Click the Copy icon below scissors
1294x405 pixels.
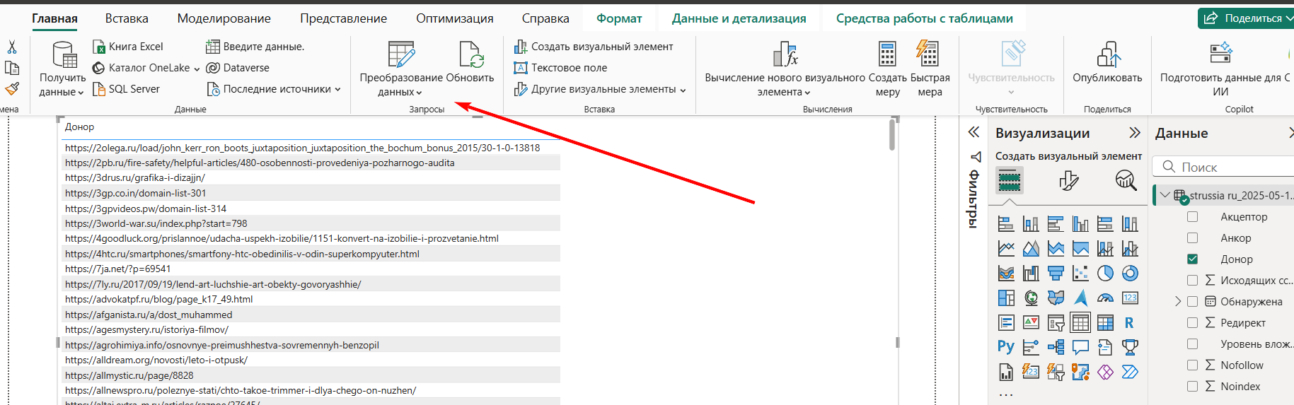[x=11, y=68]
